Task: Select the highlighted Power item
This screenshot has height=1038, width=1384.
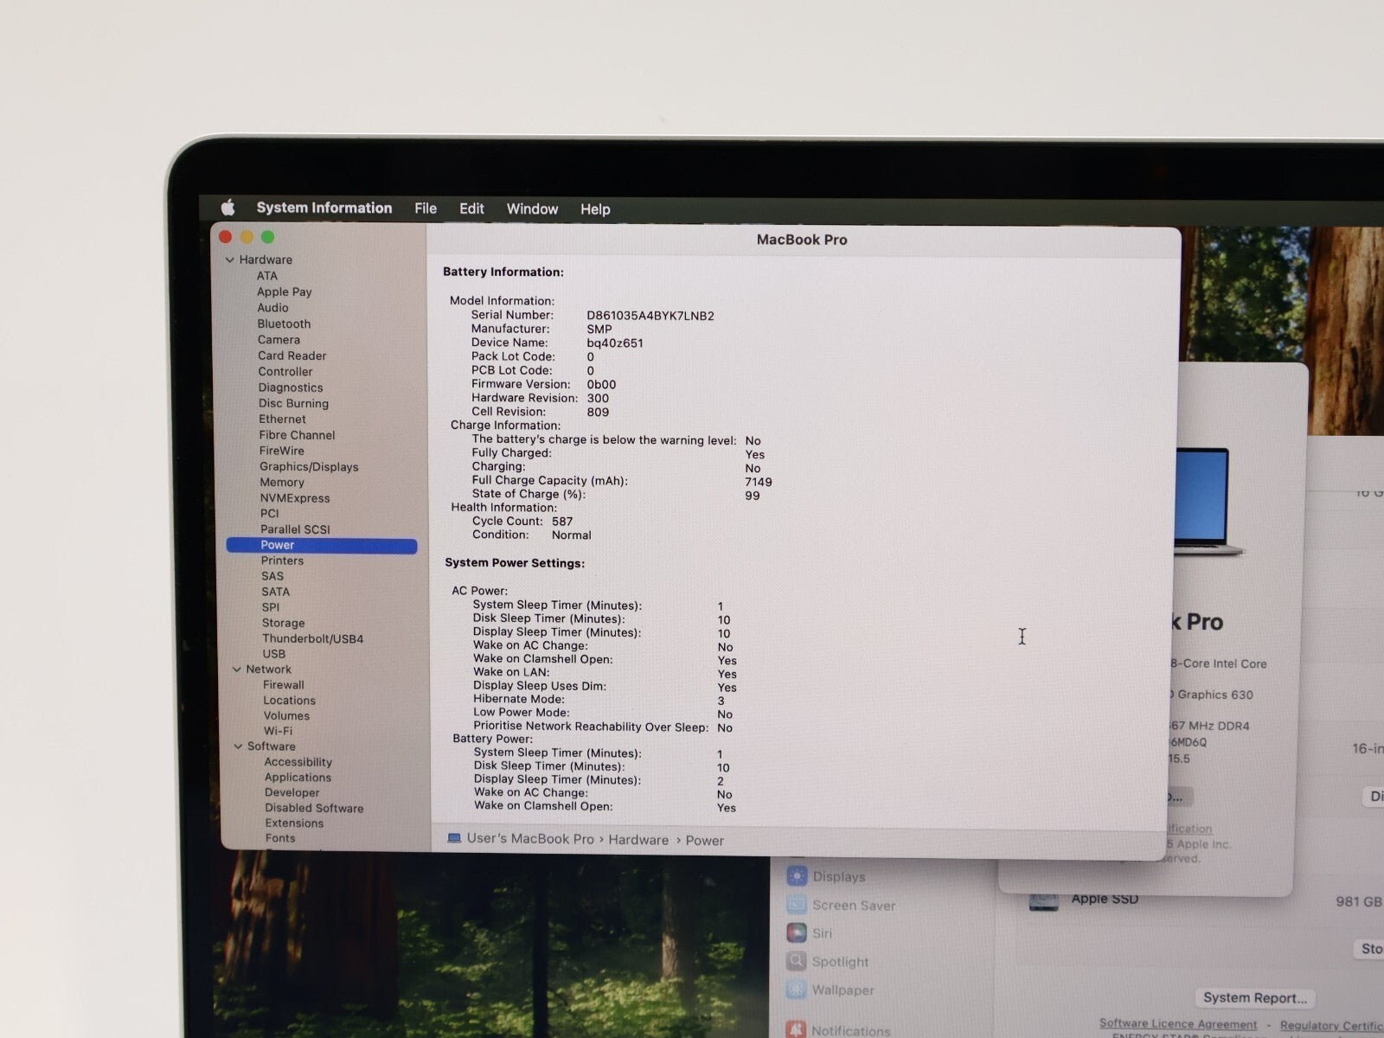Action: click(x=322, y=545)
